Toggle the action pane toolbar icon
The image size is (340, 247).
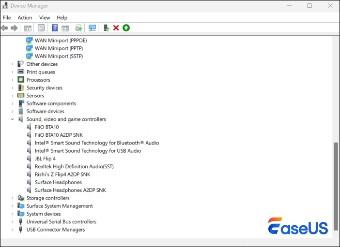[65, 28]
